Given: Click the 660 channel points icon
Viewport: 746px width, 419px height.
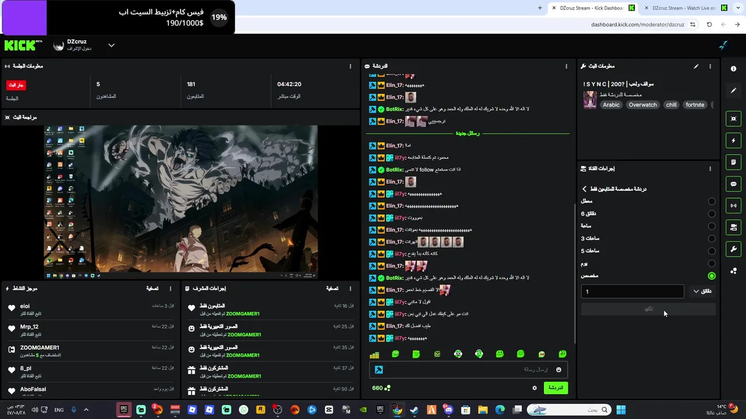Looking at the screenshot, I should click(388, 388).
